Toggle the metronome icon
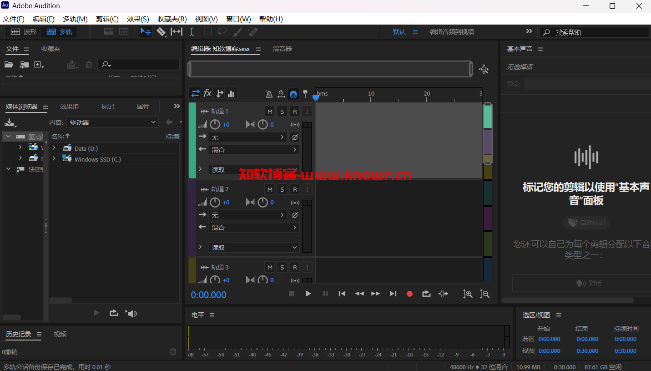Screen dimensions: 651x371 [269, 94]
